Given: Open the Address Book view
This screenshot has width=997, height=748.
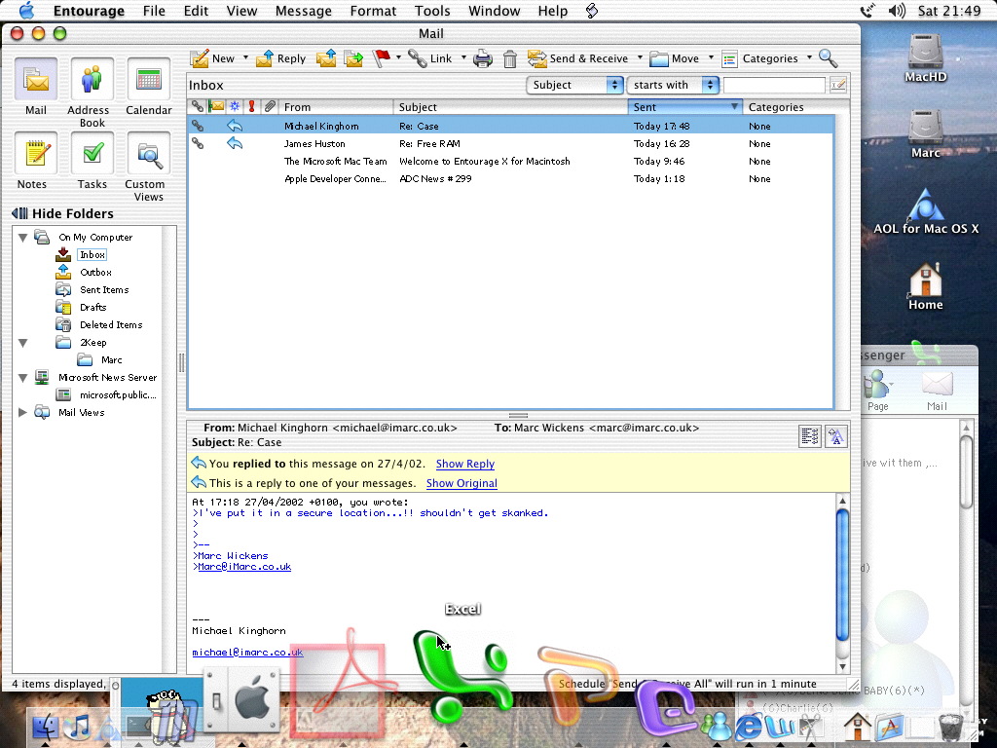Looking at the screenshot, I should tap(92, 80).
